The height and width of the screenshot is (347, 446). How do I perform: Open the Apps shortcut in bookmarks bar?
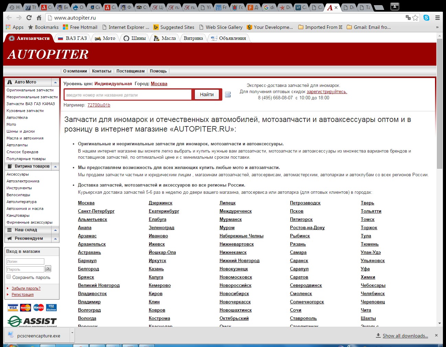[15, 27]
